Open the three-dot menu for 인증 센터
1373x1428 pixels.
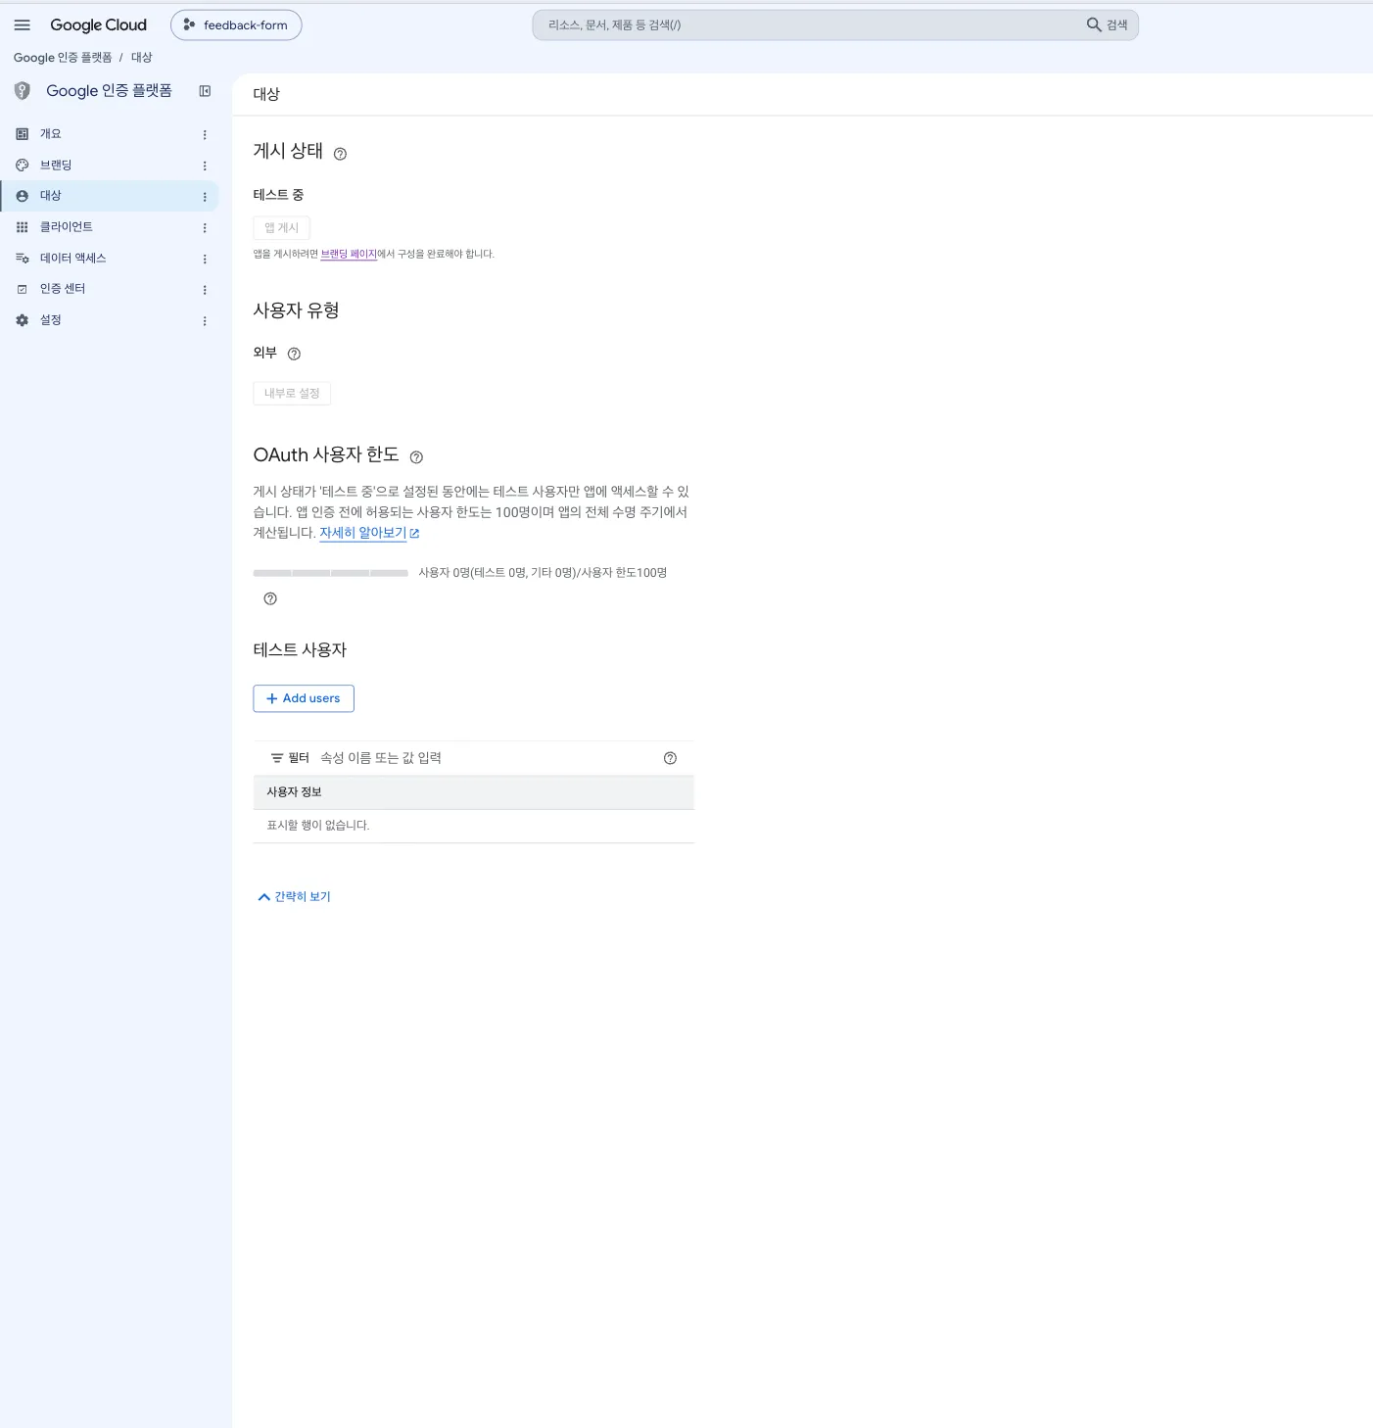(x=205, y=290)
